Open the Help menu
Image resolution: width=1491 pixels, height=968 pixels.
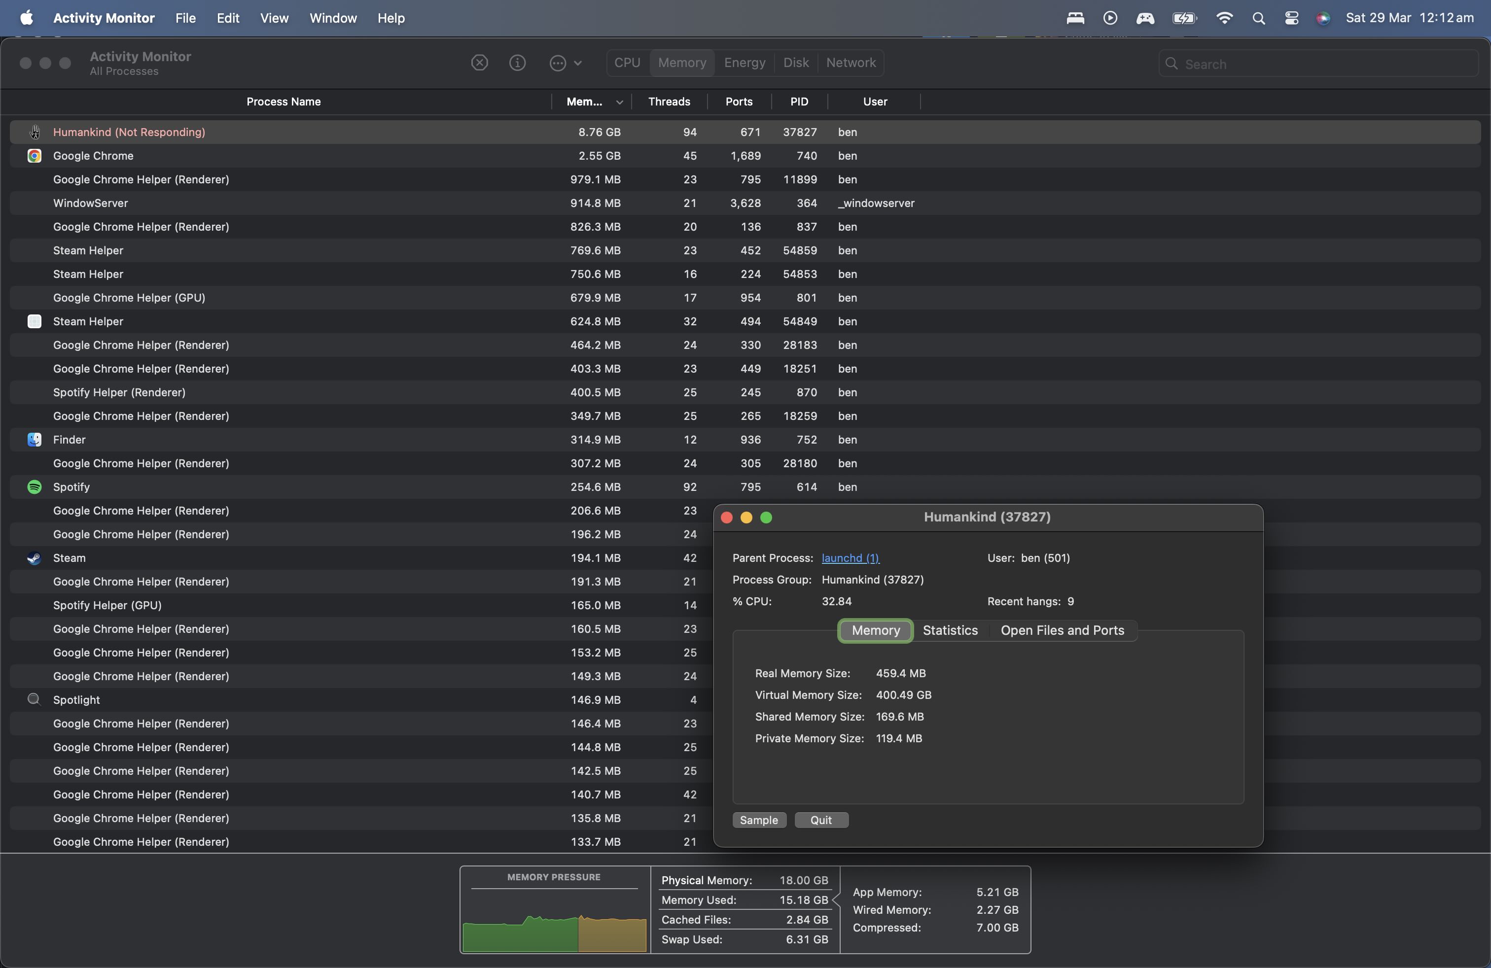[x=391, y=18]
